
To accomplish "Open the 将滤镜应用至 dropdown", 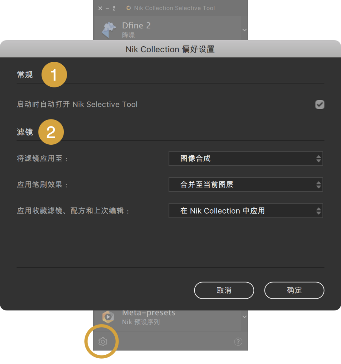I will [246, 159].
